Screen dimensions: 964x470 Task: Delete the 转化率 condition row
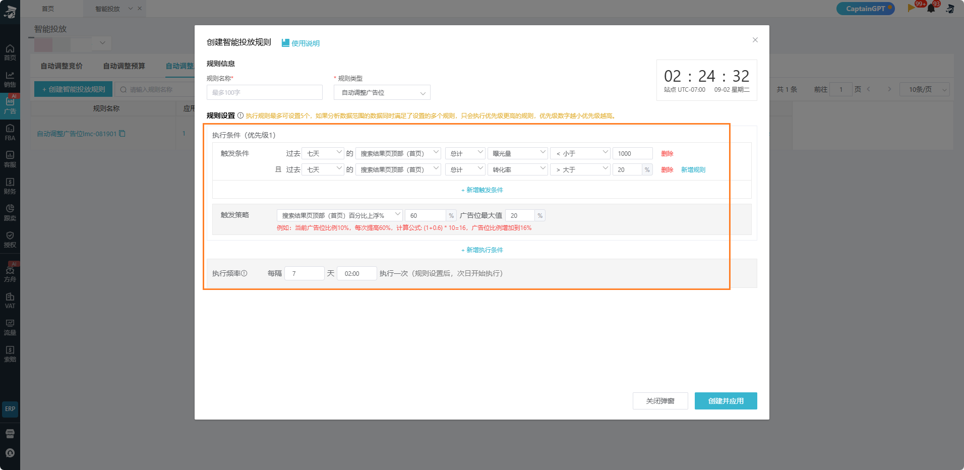click(x=667, y=170)
